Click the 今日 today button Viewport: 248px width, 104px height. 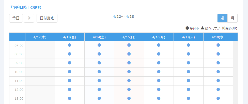16,18
